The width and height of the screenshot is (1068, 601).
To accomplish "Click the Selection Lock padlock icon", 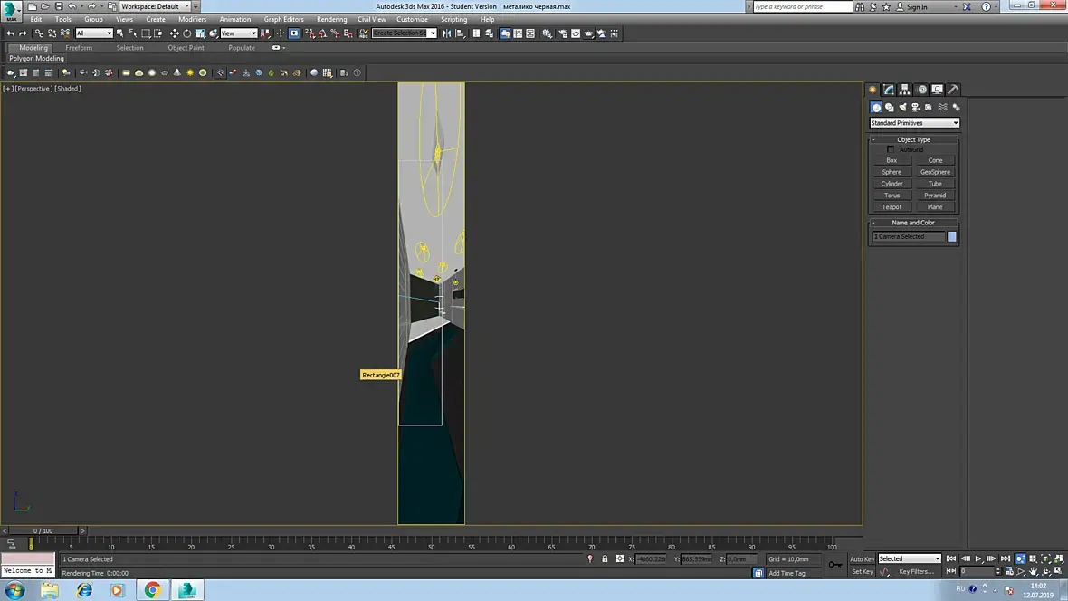I will click(605, 559).
